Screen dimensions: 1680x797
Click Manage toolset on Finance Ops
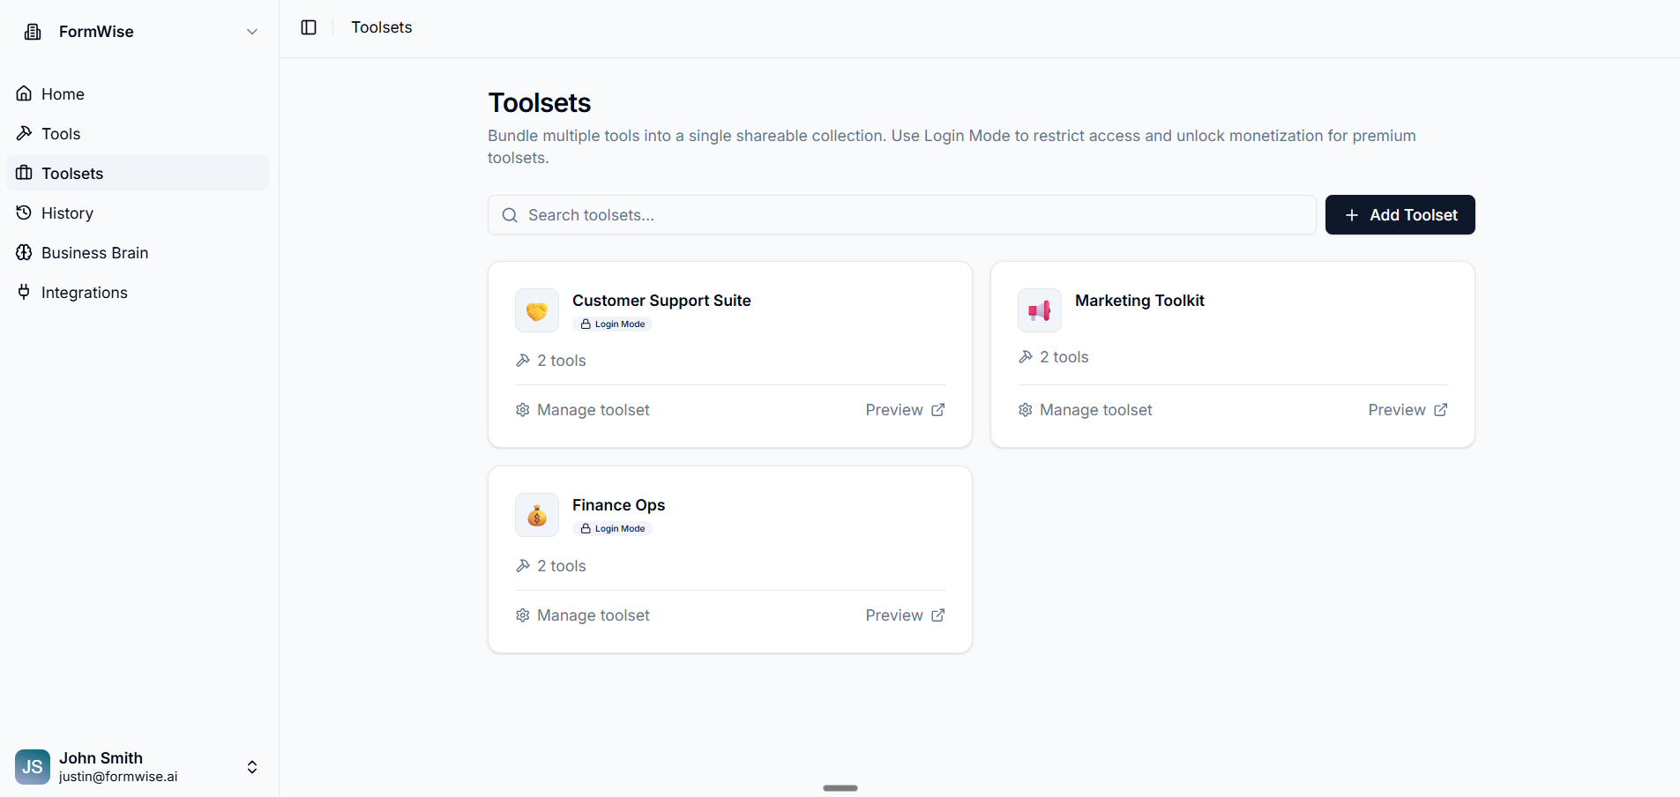point(582,615)
